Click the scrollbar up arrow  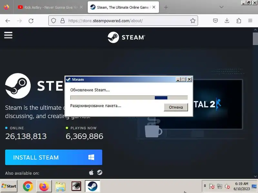(x=255, y=30)
